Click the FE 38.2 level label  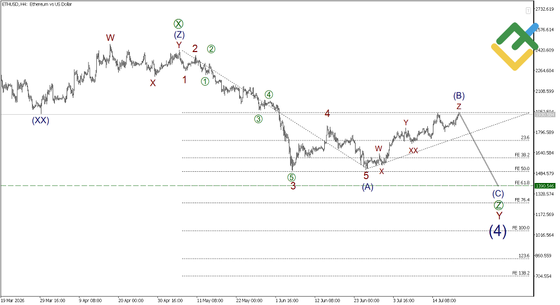coord(522,155)
